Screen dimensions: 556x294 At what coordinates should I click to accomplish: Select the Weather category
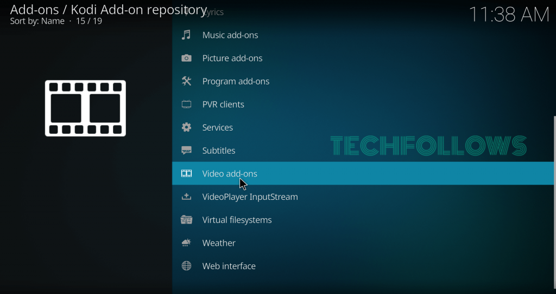[363, 243]
